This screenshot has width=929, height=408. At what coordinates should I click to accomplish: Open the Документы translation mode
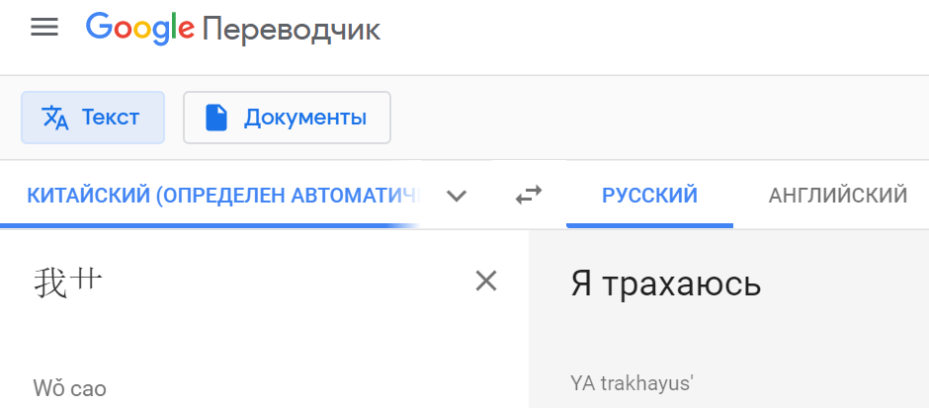(x=287, y=118)
